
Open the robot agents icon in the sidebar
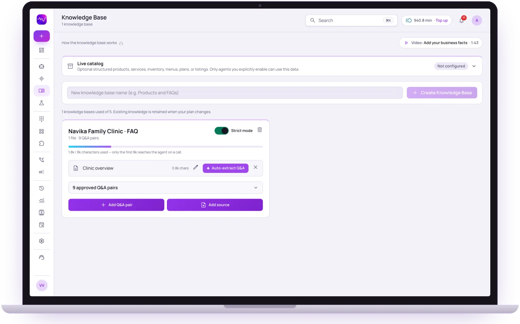pos(42,66)
